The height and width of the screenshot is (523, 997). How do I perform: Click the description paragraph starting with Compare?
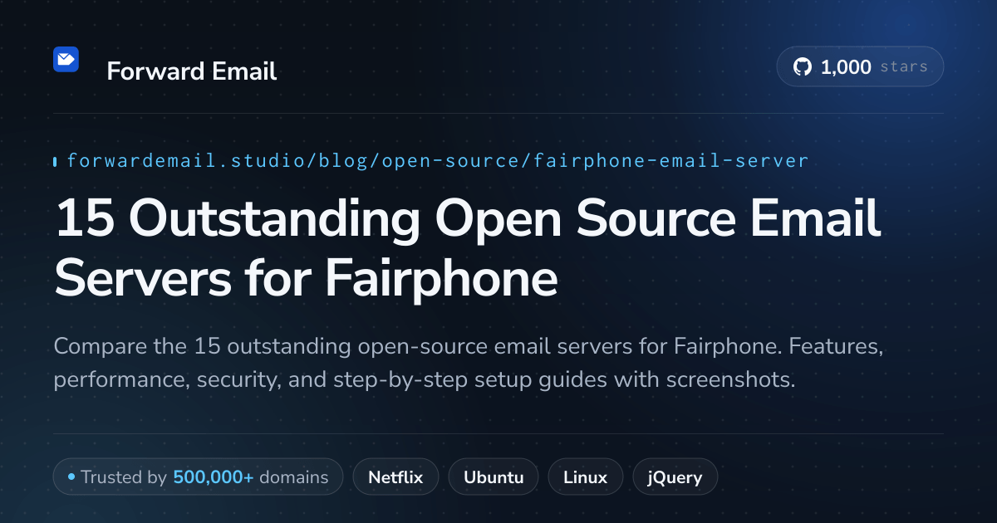(468, 363)
